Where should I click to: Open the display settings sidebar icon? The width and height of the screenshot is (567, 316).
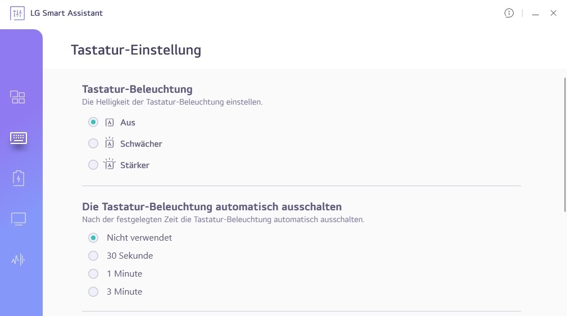(x=18, y=219)
